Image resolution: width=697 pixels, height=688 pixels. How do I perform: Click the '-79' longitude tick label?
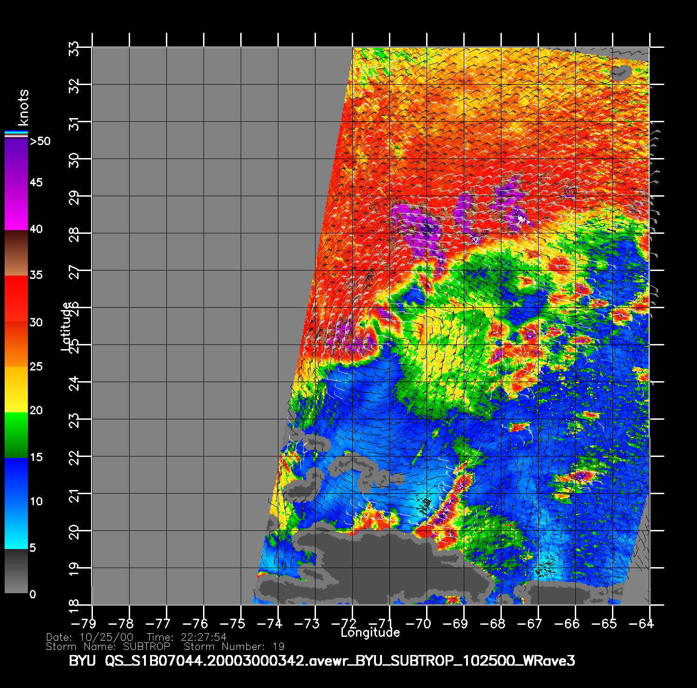[x=84, y=623]
